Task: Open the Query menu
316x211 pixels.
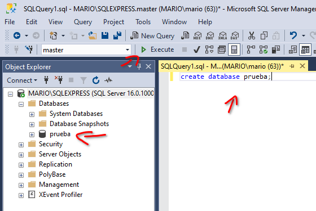Action: (x=83, y=22)
